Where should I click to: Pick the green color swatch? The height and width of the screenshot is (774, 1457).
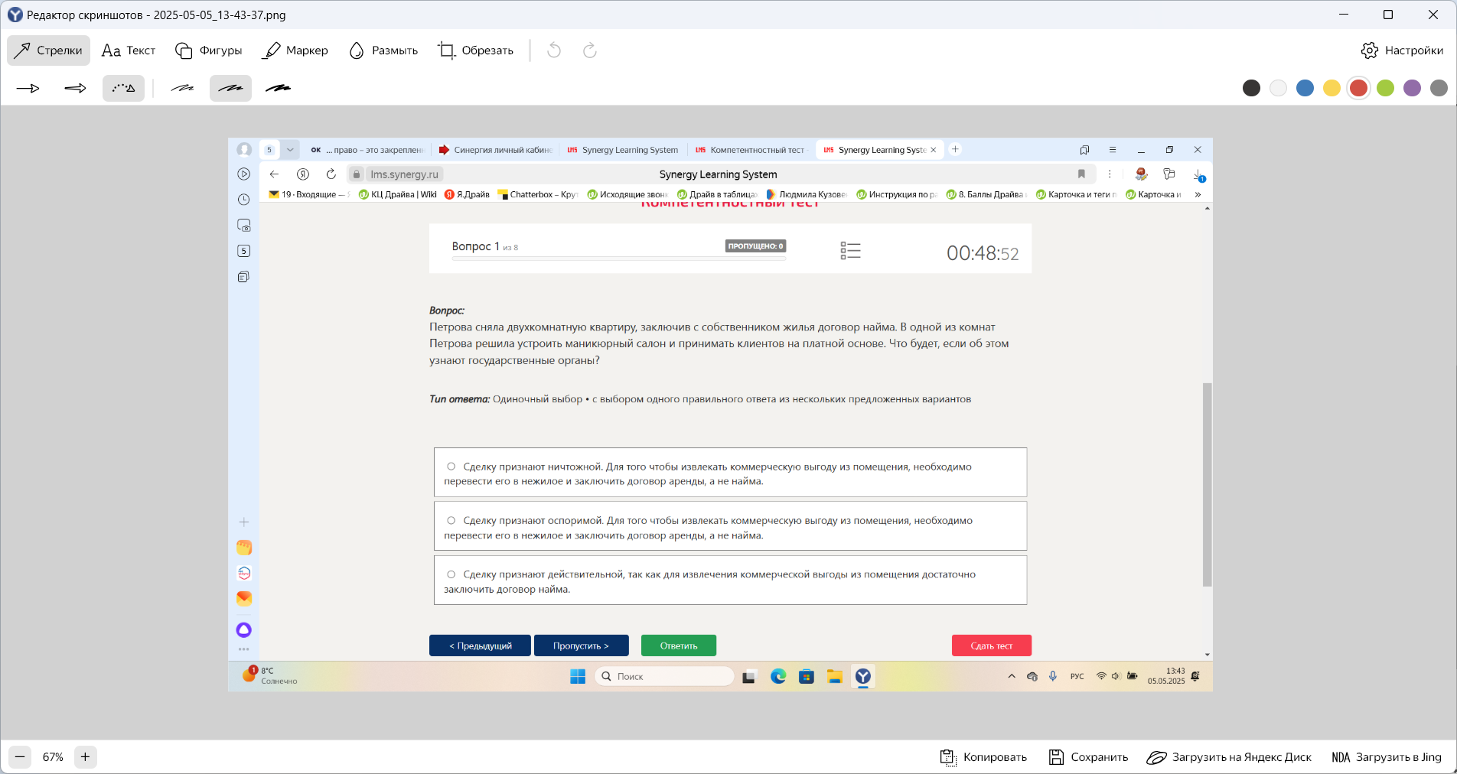coord(1385,88)
